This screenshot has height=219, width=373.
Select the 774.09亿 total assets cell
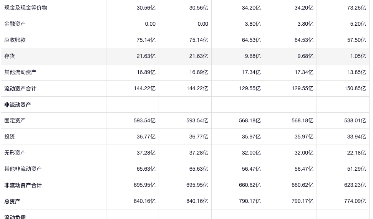point(355,201)
